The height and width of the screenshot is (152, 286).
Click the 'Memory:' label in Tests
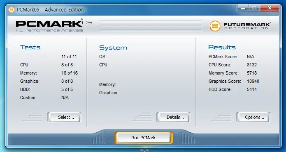(x=28, y=73)
